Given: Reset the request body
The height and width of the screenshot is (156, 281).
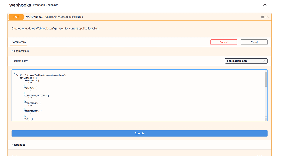Looking at the screenshot, I should pos(254,42).
